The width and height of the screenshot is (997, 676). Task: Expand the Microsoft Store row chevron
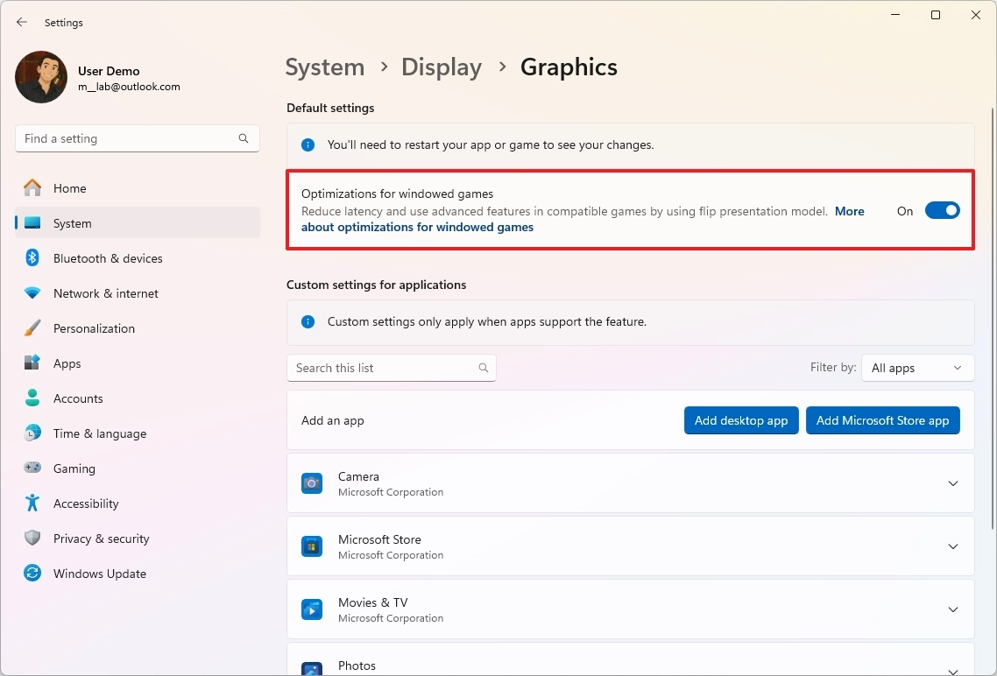coord(953,546)
